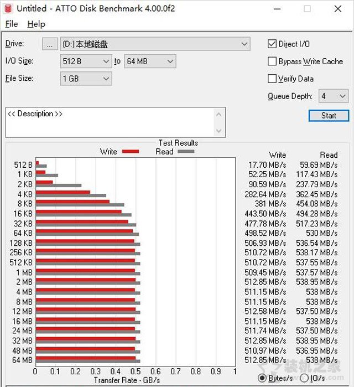Click read value 362.45 MB/s
354x387 pixels.
pos(317,194)
